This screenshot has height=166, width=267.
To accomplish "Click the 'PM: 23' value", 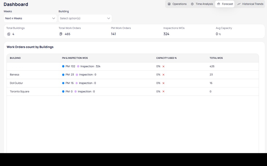I will pyautogui.click(x=70, y=75).
